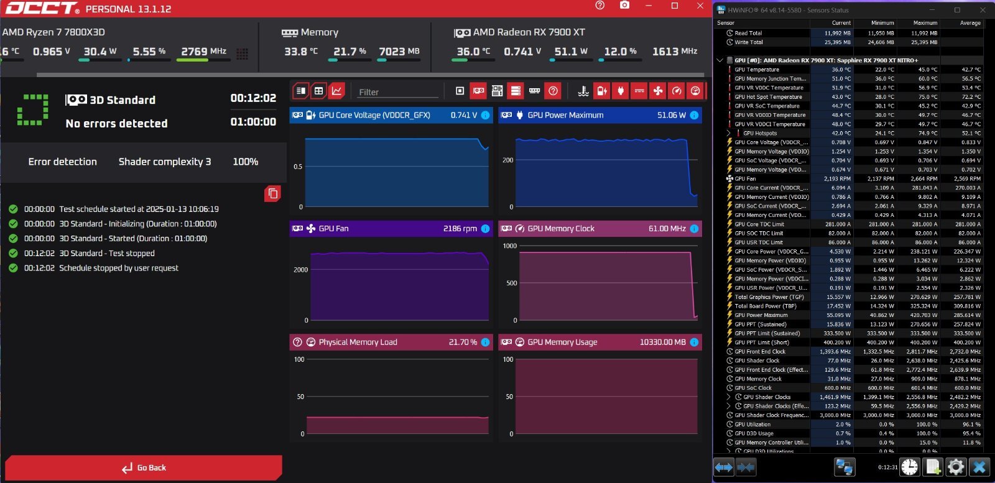Screen dimensions: 995x483
Task: Copy the test log to clipboard
Action: [x=272, y=194]
